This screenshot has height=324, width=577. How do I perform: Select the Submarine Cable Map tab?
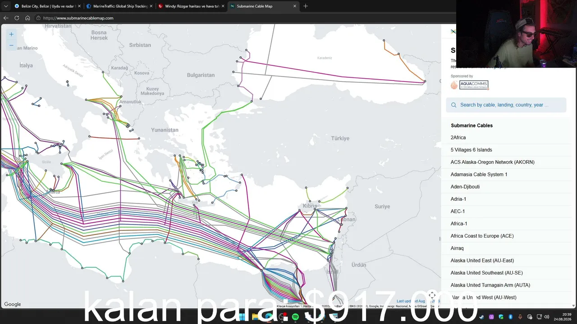[263, 6]
